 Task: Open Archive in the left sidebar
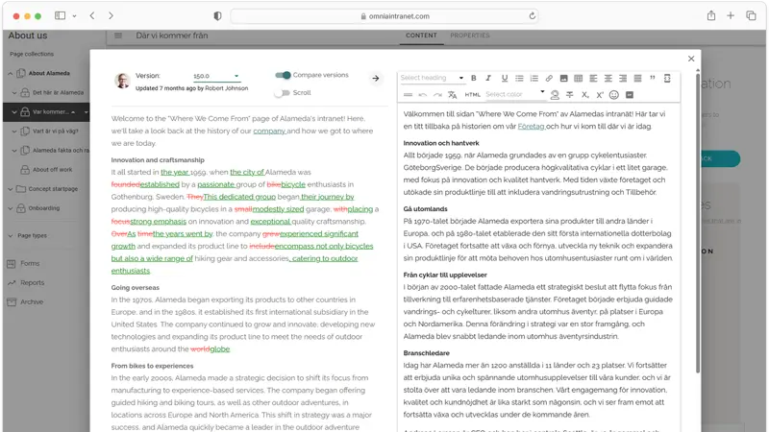(x=32, y=301)
